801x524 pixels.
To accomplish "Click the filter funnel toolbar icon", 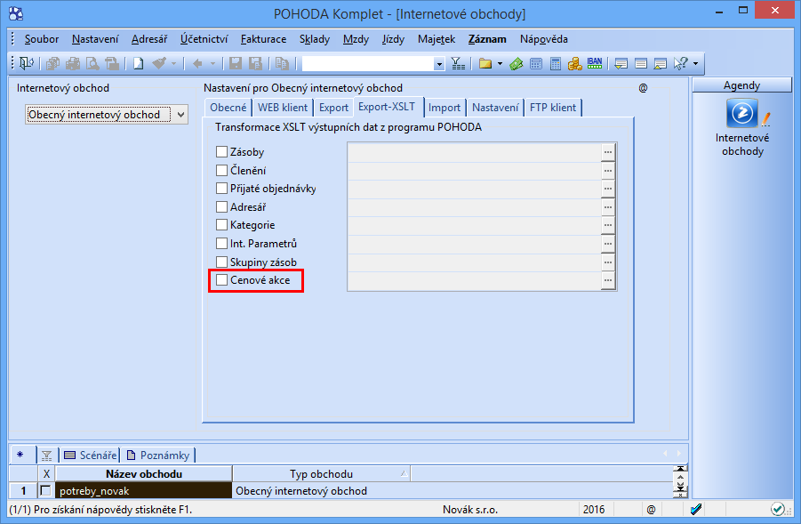I will click(x=458, y=63).
